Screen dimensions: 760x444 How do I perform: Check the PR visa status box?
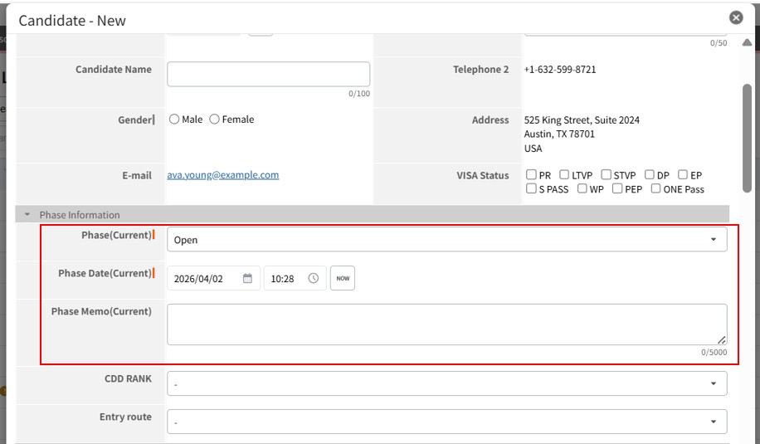531,175
